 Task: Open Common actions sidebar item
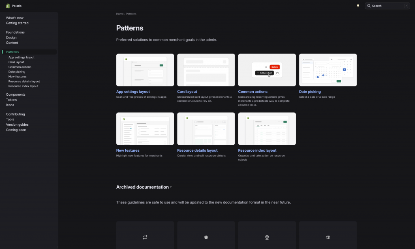[x=20, y=67]
